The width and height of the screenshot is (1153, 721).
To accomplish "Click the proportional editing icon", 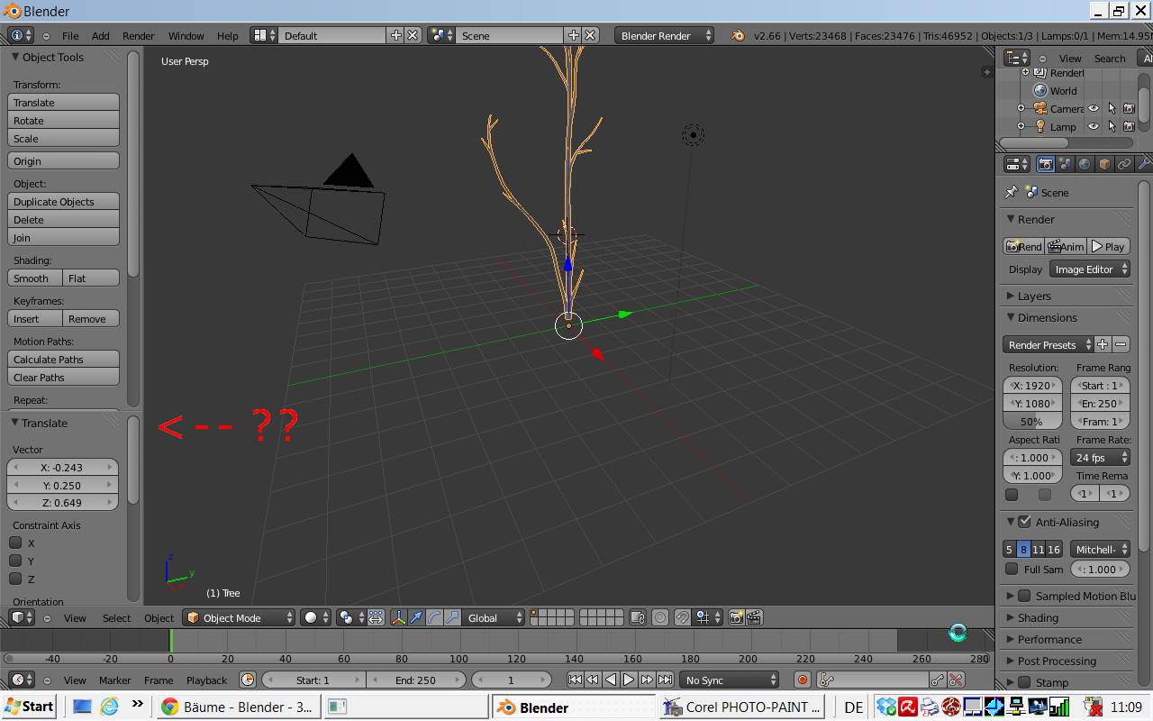I will click(660, 617).
